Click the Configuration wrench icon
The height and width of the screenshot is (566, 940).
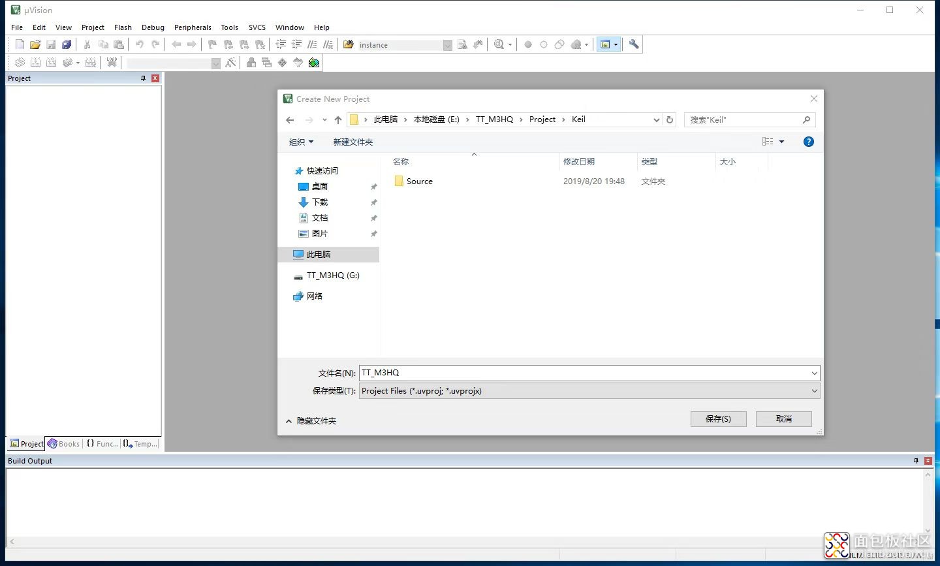click(634, 44)
